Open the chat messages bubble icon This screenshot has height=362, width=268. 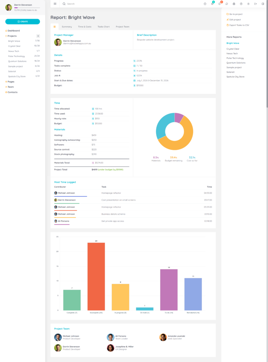coord(227,4)
